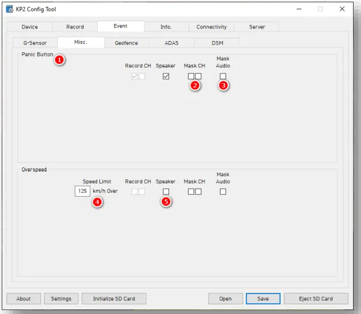Open the Geofence sub-tab
This screenshot has height=314, width=361.
pos(126,43)
